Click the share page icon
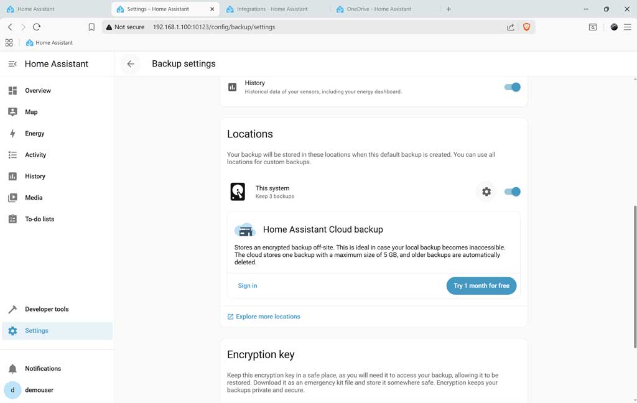This screenshot has width=637, height=403. pyautogui.click(x=511, y=27)
